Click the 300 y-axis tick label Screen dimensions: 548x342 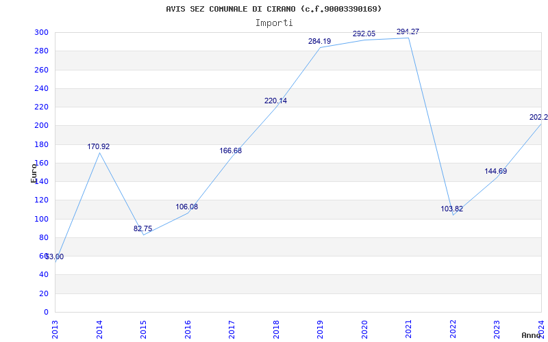pos(41,32)
